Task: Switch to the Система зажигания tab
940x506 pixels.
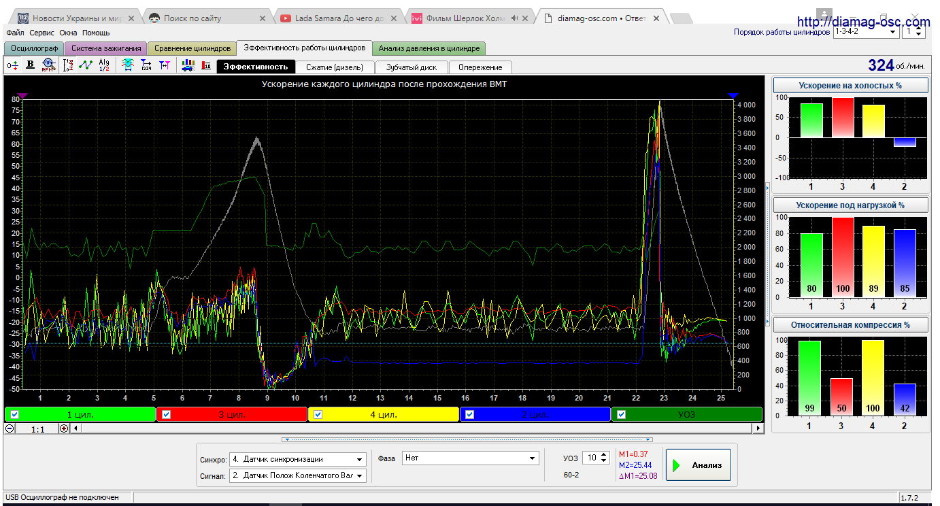Action: (x=106, y=48)
